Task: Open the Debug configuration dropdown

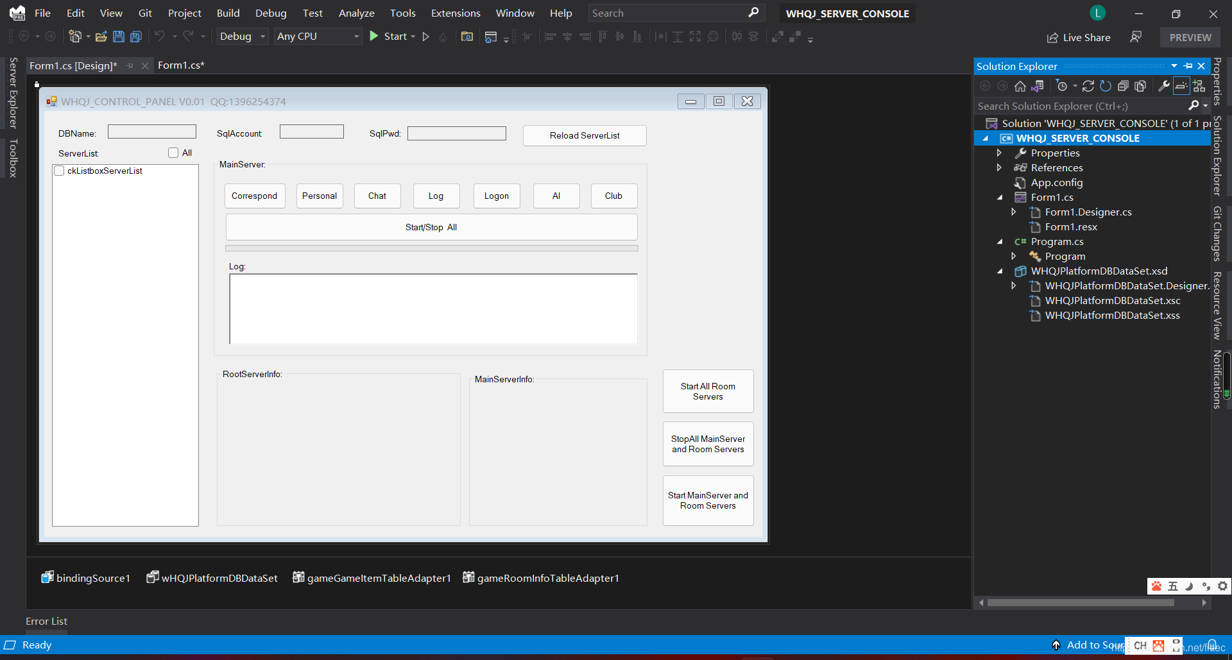Action: (242, 37)
